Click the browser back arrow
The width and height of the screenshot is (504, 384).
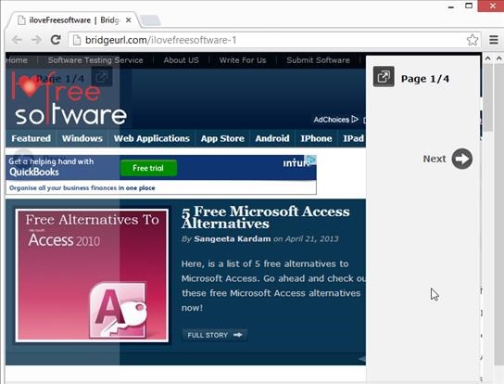(x=17, y=40)
